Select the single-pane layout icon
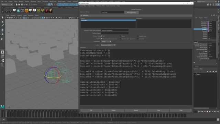The image size is (220, 124). [x=2, y=52]
